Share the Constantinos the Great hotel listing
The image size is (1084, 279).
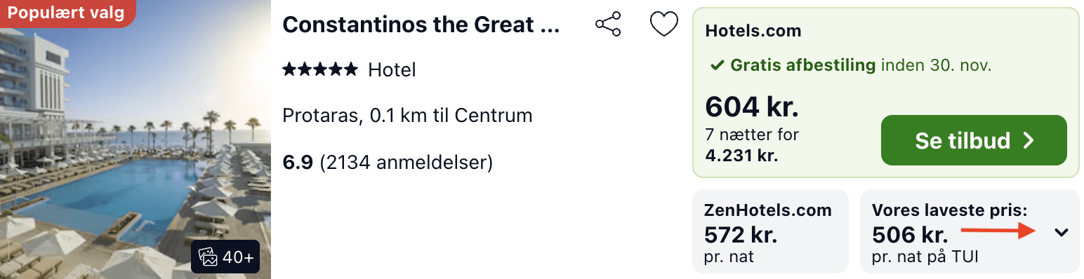608,24
